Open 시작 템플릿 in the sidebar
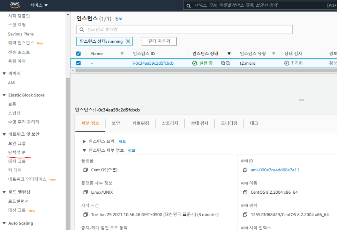 click(x=19, y=16)
